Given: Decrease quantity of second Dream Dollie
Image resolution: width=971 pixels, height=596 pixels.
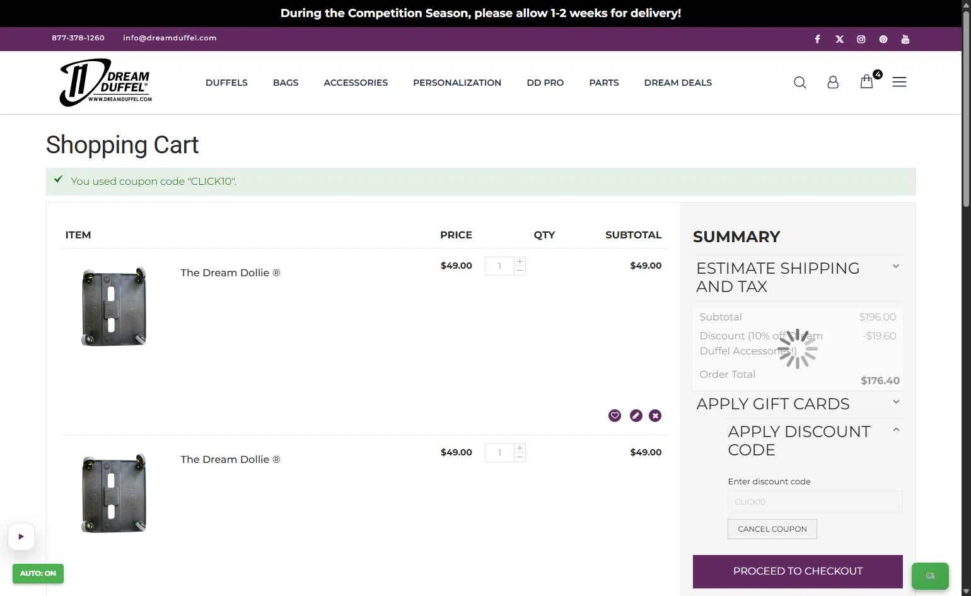Looking at the screenshot, I should pyautogui.click(x=520, y=457).
